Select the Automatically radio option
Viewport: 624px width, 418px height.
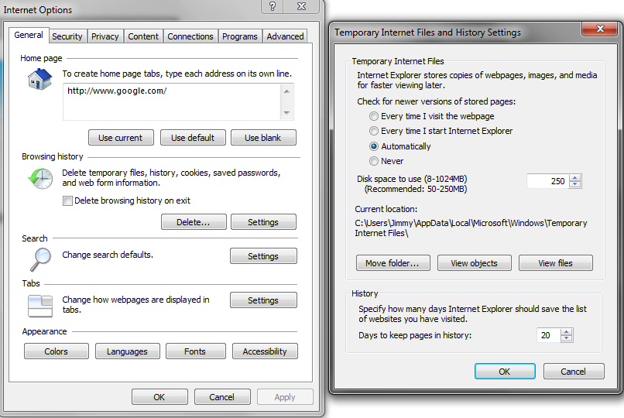pyautogui.click(x=374, y=146)
